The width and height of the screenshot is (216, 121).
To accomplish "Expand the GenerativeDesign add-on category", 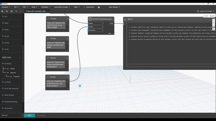I will point(3,102).
